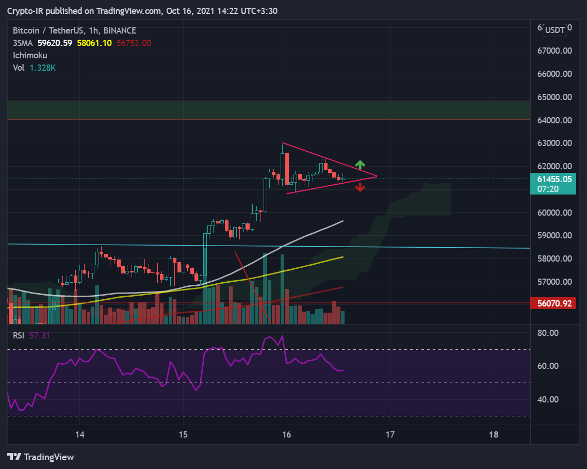The height and width of the screenshot is (469, 587).
Task: Click the current price label 61455.05
Action: [x=553, y=184]
